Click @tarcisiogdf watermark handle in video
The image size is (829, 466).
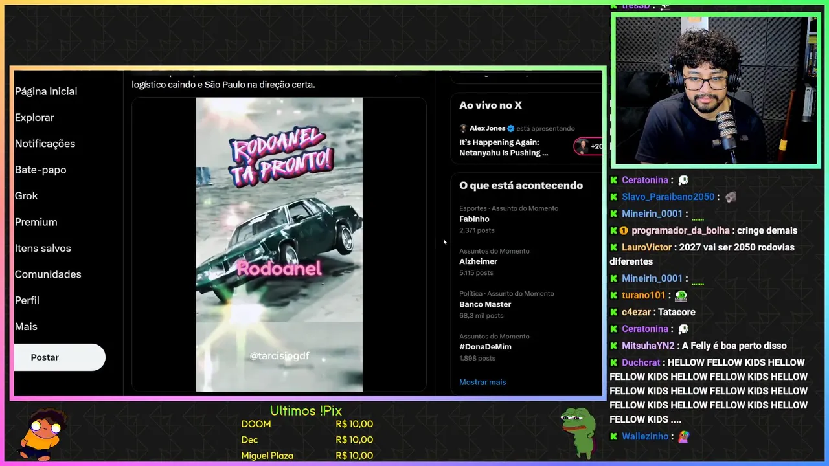tap(280, 356)
